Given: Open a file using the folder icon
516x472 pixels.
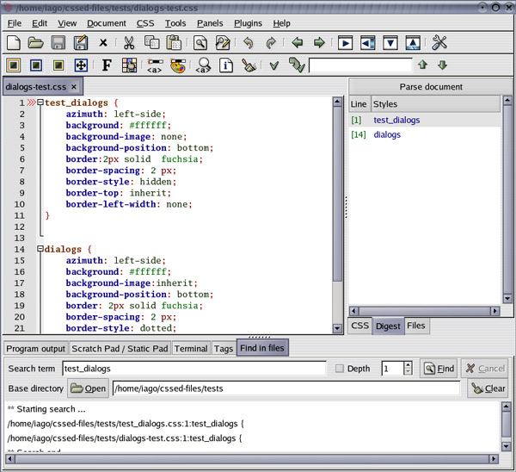Looking at the screenshot, I should (x=35, y=43).
